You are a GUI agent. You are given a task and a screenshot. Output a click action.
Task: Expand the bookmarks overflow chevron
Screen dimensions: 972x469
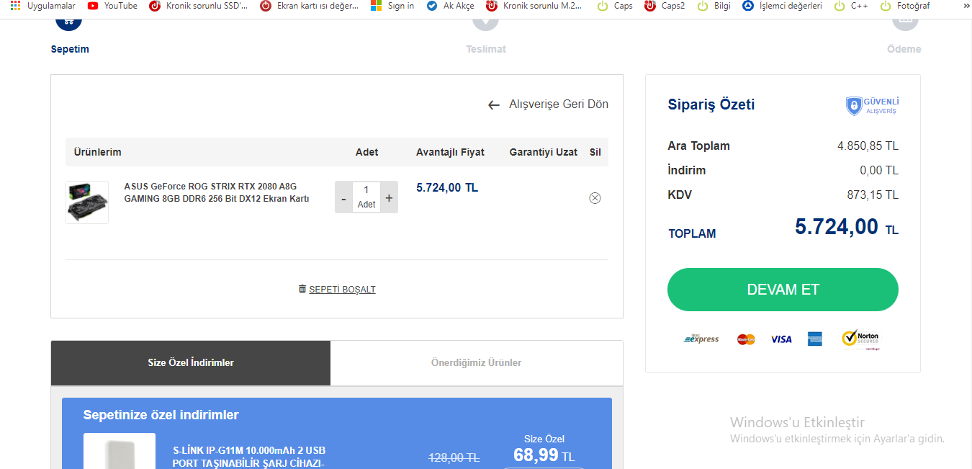pos(966,6)
